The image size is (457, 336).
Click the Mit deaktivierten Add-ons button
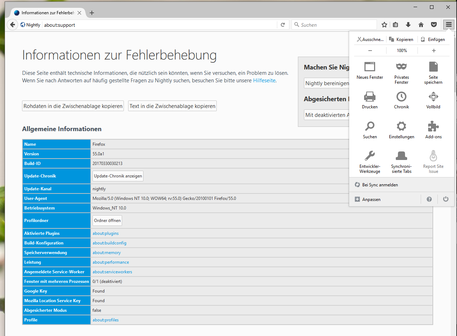327,115
